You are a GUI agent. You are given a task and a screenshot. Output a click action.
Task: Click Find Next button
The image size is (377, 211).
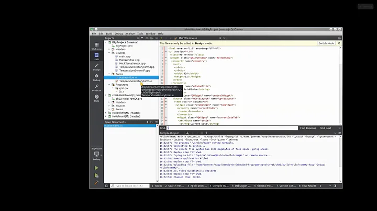[325, 128]
